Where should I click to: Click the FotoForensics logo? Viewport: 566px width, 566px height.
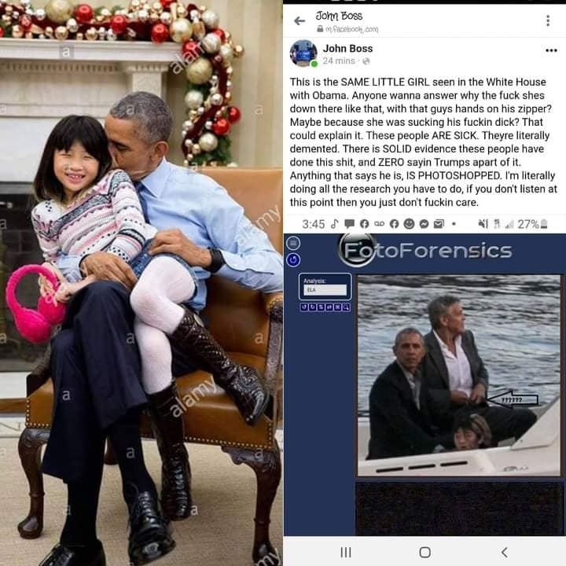click(425, 250)
